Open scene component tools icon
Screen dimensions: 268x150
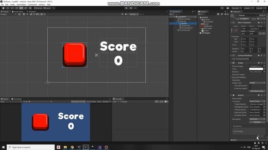(122, 14)
